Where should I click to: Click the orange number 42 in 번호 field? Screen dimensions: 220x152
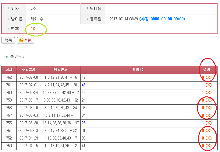(x=33, y=29)
